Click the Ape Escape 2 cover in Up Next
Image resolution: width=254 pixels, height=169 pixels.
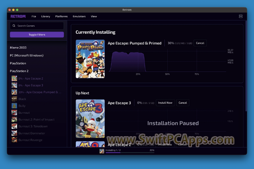click(x=90, y=144)
